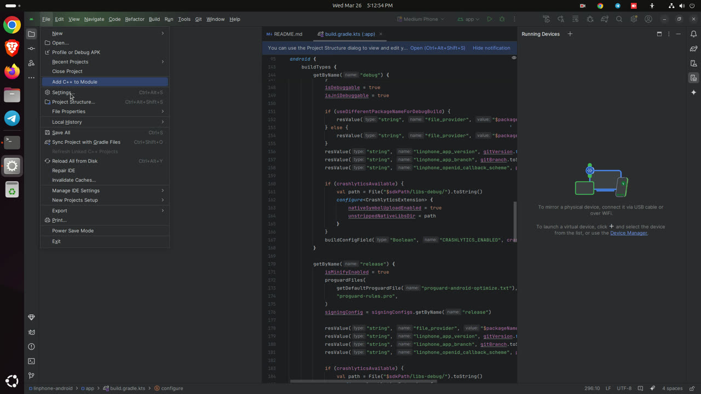
Task: Run the app with the green play icon
Action: click(x=490, y=19)
